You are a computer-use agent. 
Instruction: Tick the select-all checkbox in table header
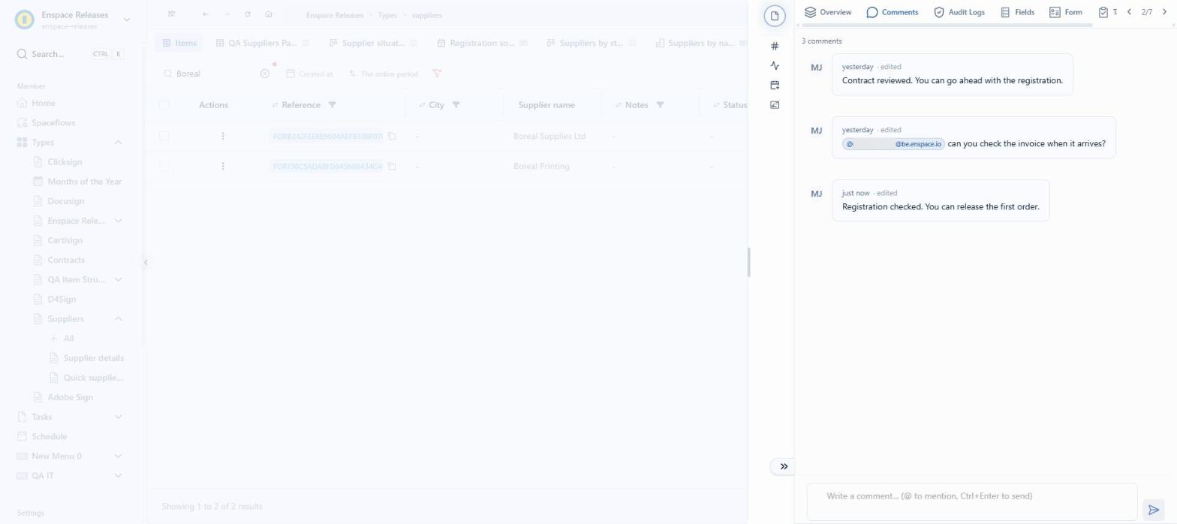click(x=164, y=105)
